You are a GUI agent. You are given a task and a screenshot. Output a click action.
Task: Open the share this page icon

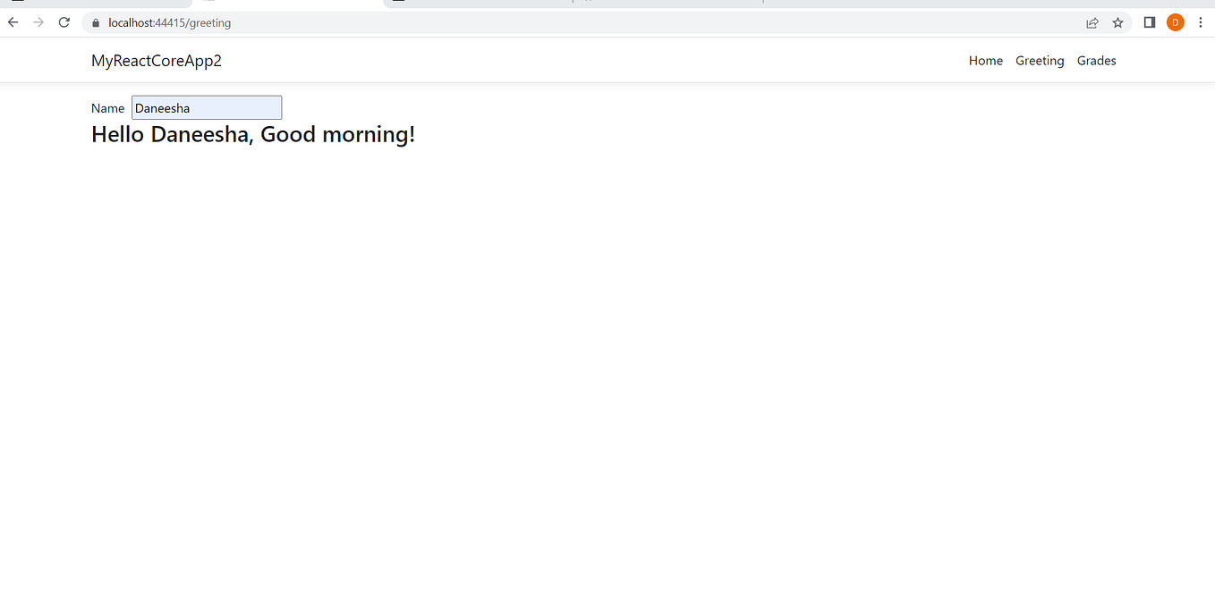point(1092,22)
